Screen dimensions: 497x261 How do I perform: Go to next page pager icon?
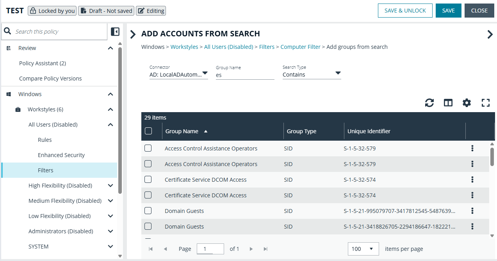click(x=251, y=249)
